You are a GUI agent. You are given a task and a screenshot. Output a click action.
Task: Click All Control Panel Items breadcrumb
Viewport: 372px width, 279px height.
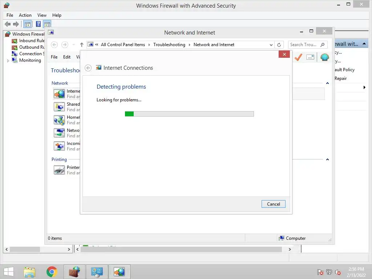[123, 45]
